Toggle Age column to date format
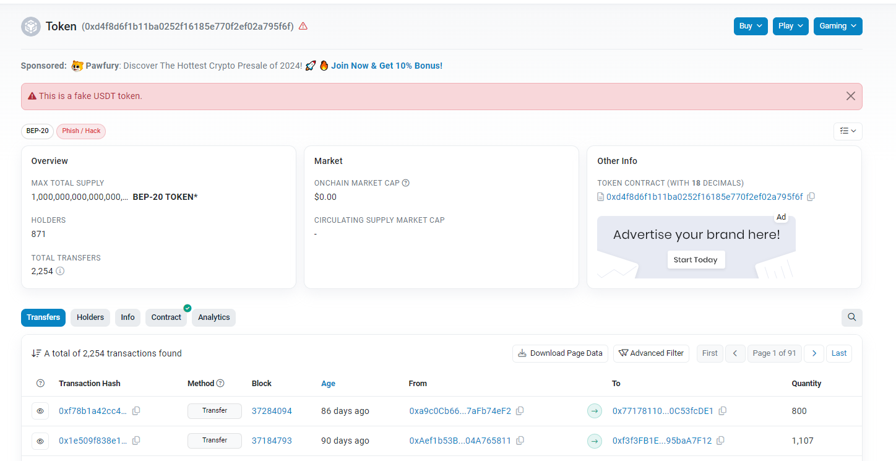This screenshot has width=896, height=461. coord(328,384)
